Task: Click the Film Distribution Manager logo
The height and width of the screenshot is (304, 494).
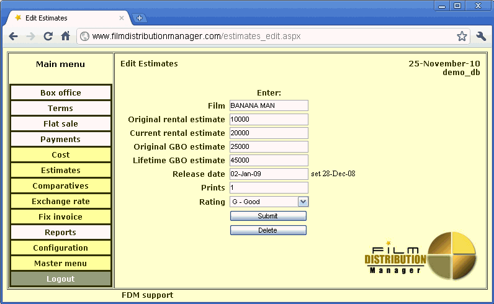Action: 421,254
